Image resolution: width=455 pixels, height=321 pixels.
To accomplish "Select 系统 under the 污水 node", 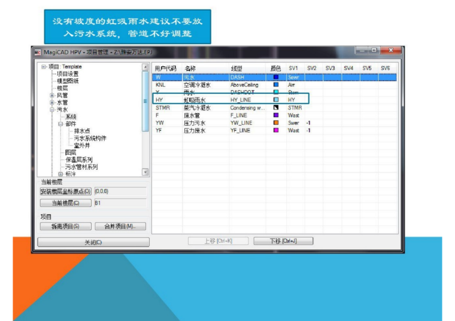I will pyautogui.click(x=71, y=117).
